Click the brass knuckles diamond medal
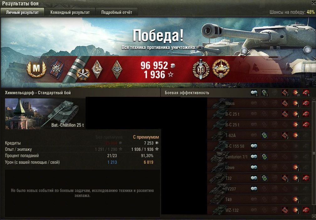The image size is (316, 220). point(117,69)
